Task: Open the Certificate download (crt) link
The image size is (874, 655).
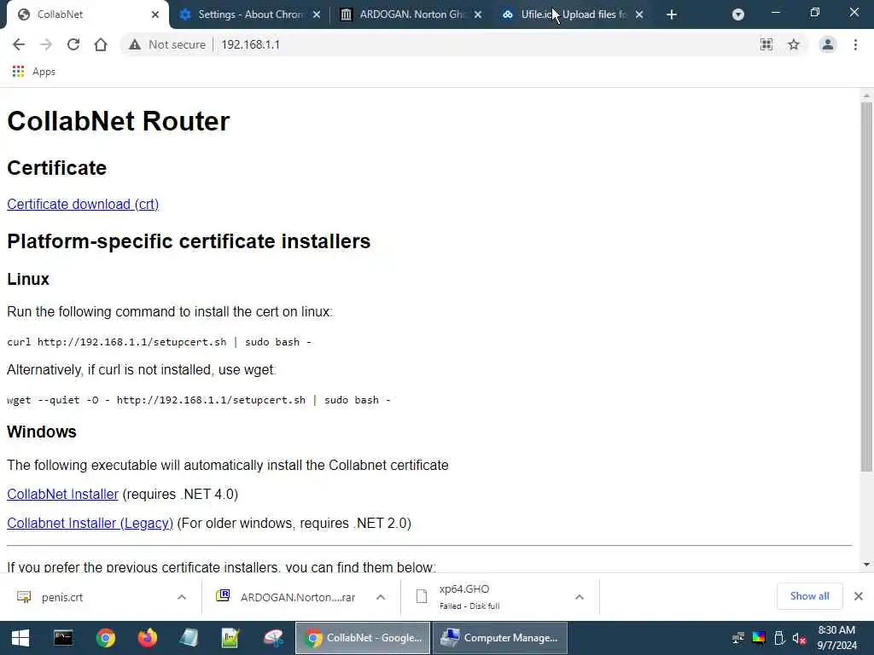Action: (x=83, y=205)
